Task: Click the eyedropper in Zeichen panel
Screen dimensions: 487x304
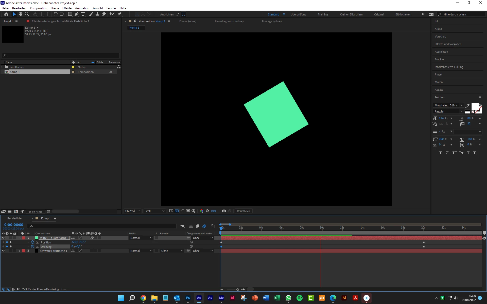Action: (467, 105)
